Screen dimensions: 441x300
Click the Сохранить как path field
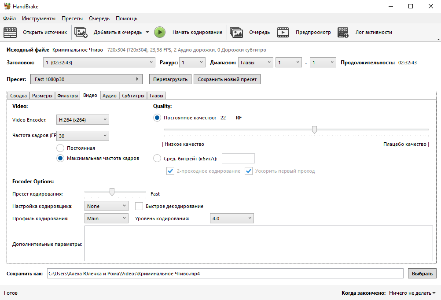tap(225, 274)
